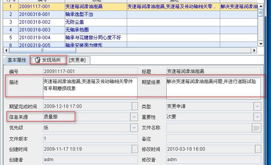The width and height of the screenshot is (271, 165).
Task: Open the 发现场所 tab
Action: (x=48, y=60)
